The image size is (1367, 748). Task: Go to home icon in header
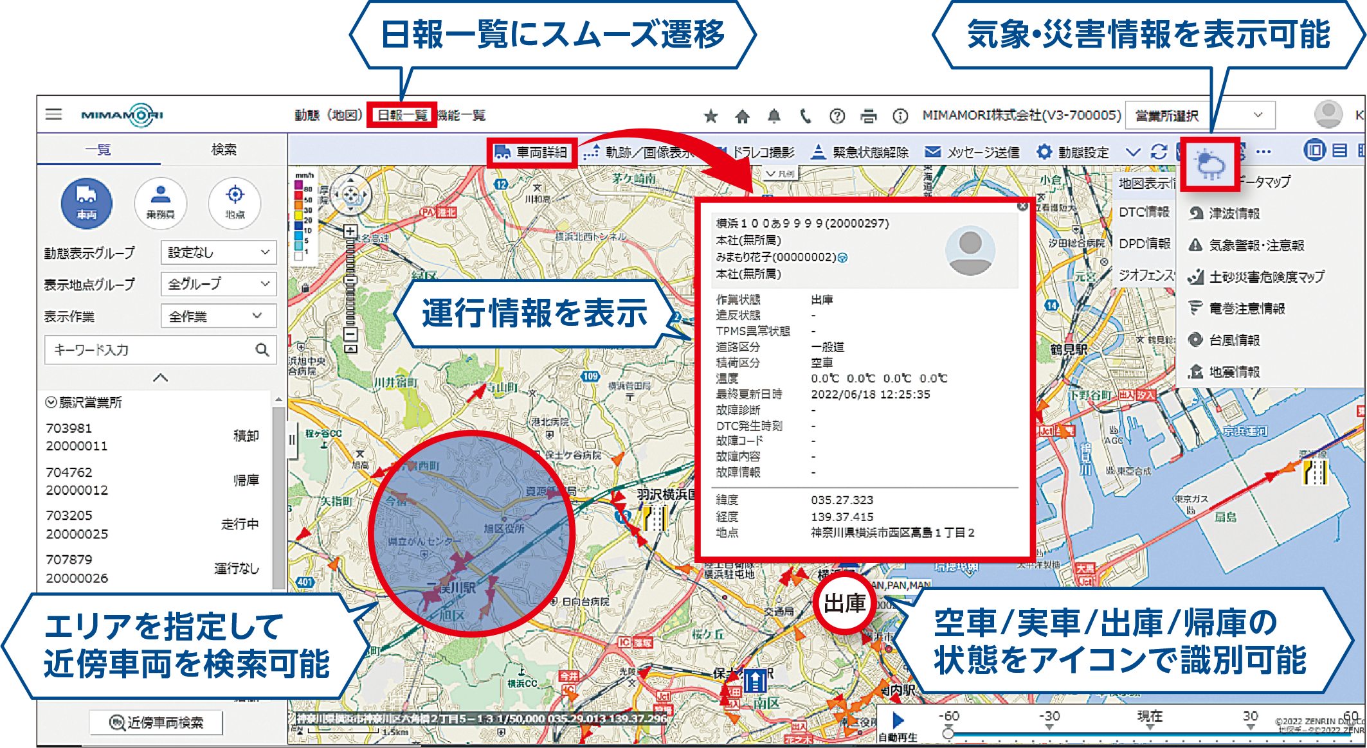point(742,116)
